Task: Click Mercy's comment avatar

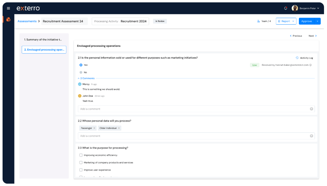Action: [80, 84]
